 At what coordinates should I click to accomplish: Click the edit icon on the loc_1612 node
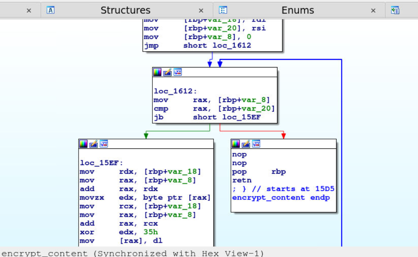point(167,72)
